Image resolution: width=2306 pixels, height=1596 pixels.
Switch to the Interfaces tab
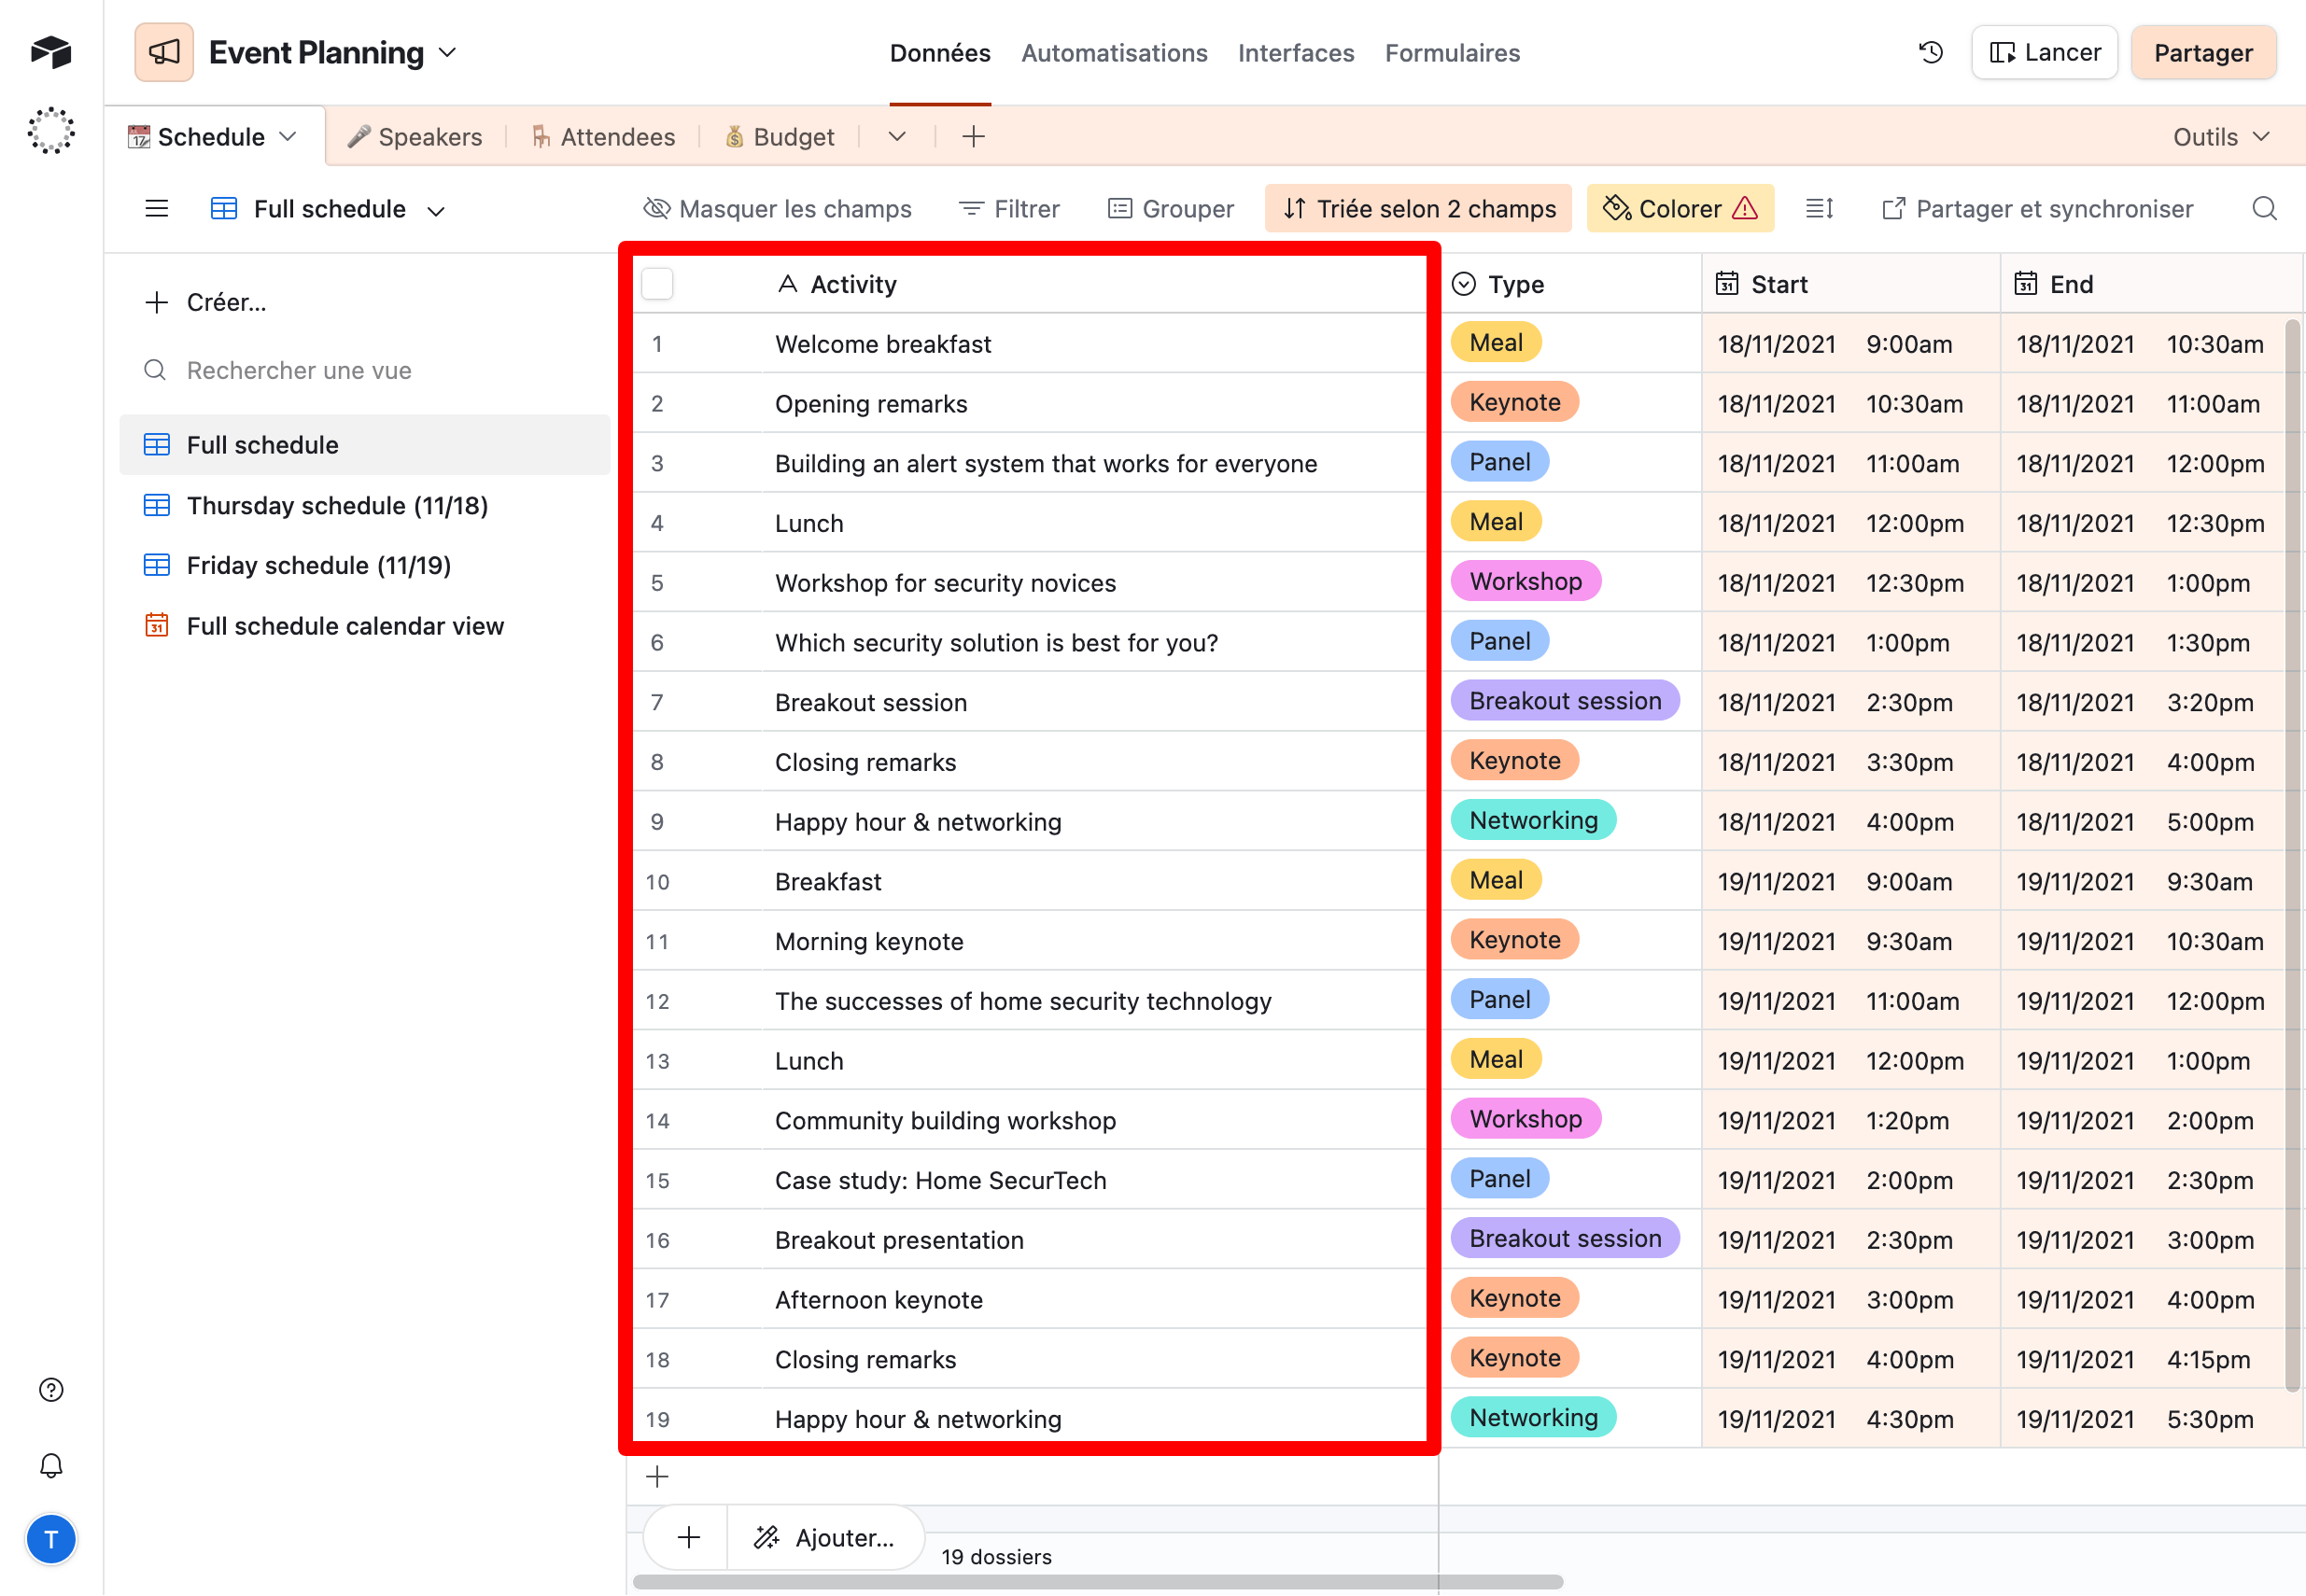click(x=1296, y=53)
